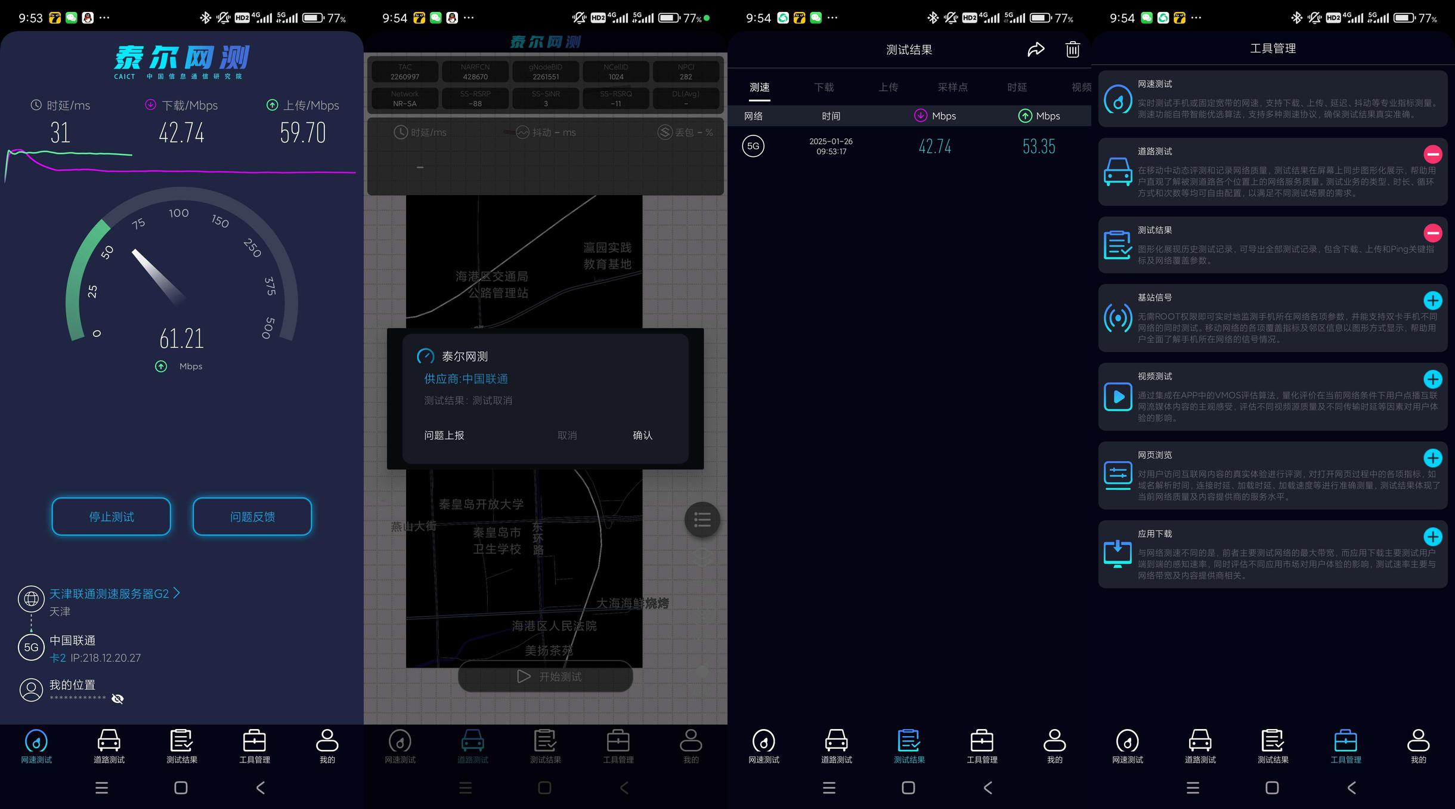Tap the share arrow icon in 测试结果 header
Screen dimensions: 1455x809
pos(1036,50)
